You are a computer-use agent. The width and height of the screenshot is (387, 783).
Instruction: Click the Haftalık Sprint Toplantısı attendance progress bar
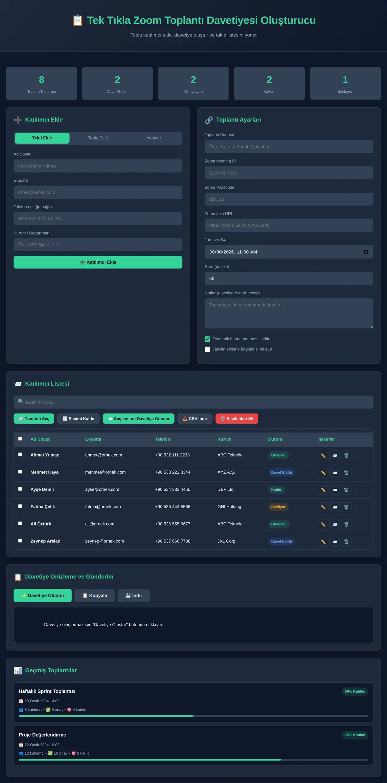tap(193, 716)
